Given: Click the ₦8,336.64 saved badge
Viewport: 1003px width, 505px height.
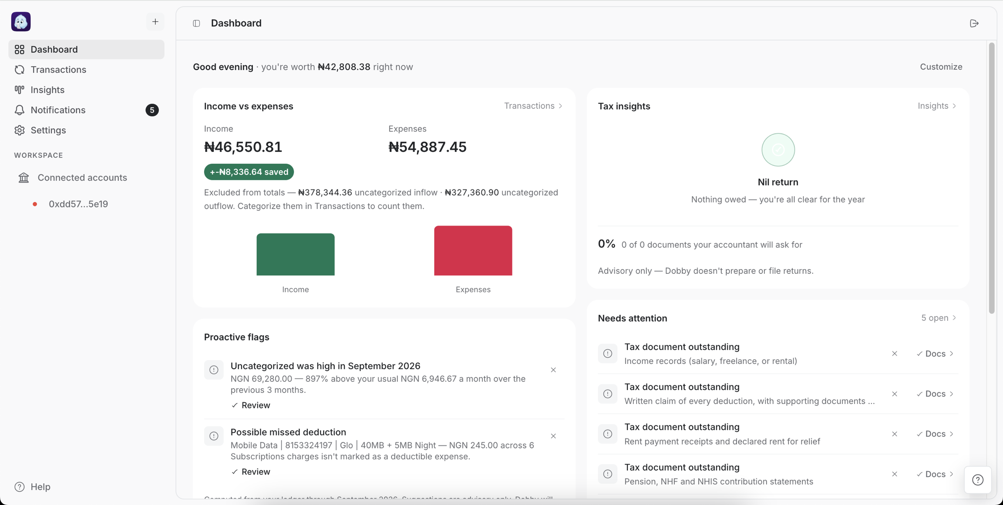Looking at the screenshot, I should (249, 172).
